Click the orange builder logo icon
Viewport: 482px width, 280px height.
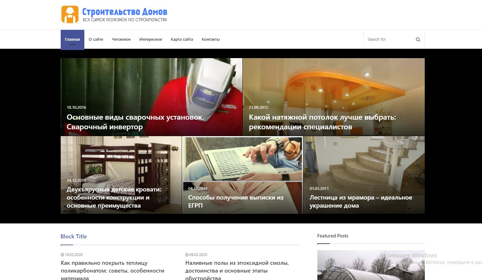70,14
